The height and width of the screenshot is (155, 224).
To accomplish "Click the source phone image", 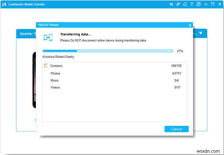I will [34, 80].
